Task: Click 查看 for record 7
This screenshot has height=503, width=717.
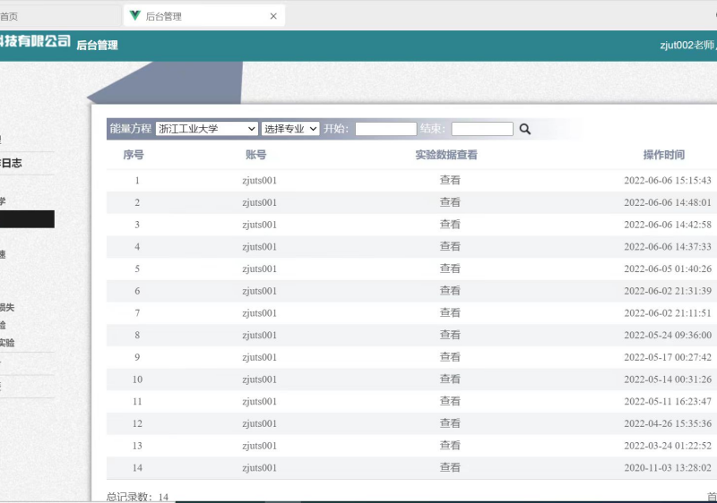Action: point(450,312)
